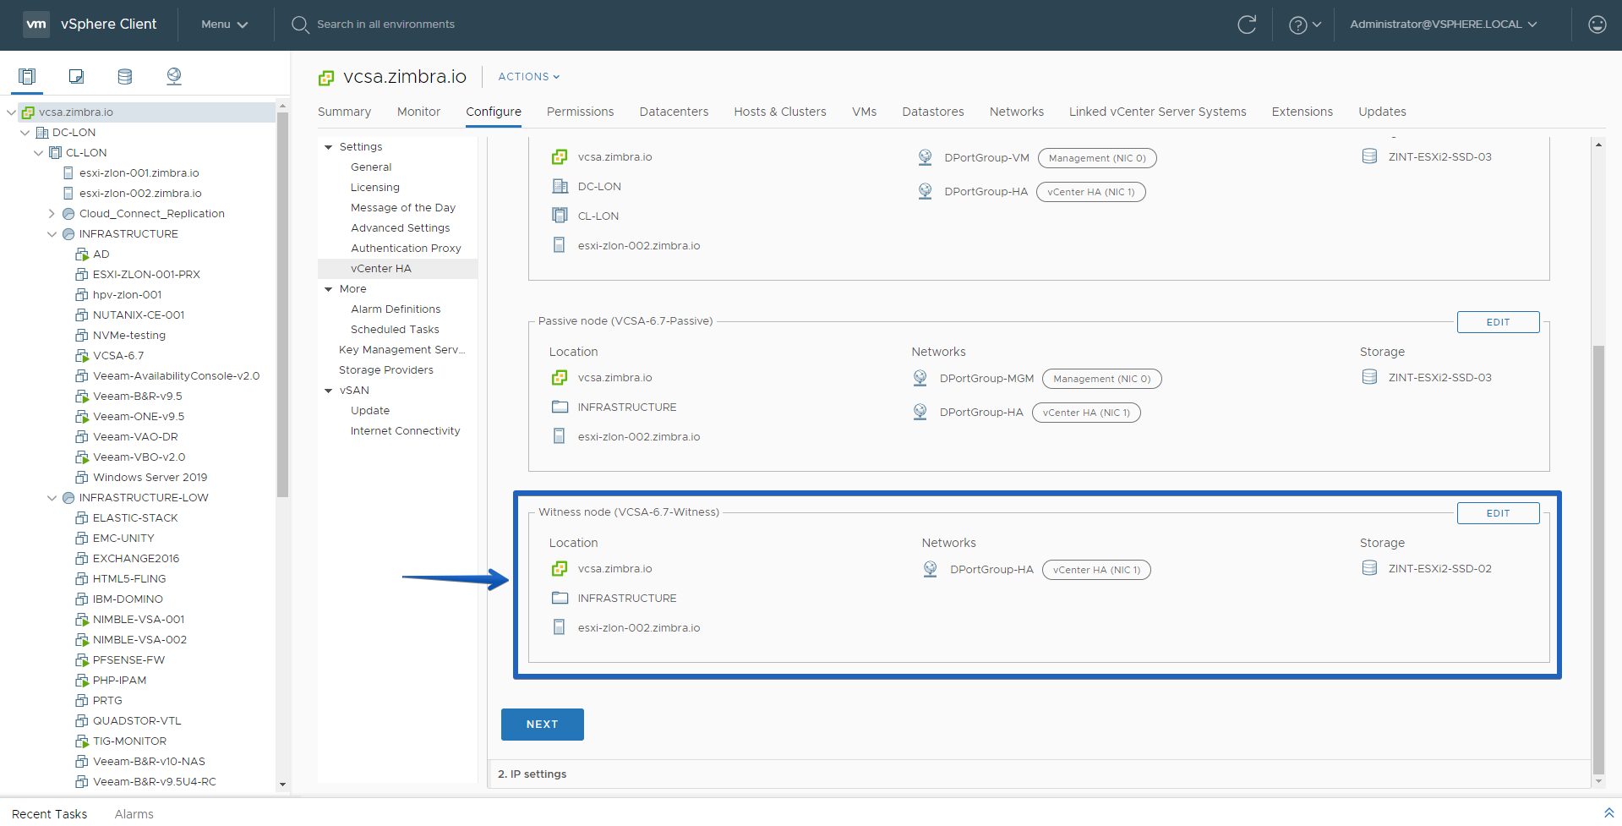This screenshot has width=1622, height=826.
Task: Click DC-LON datacenter icon in active node
Action: pyautogui.click(x=560, y=186)
